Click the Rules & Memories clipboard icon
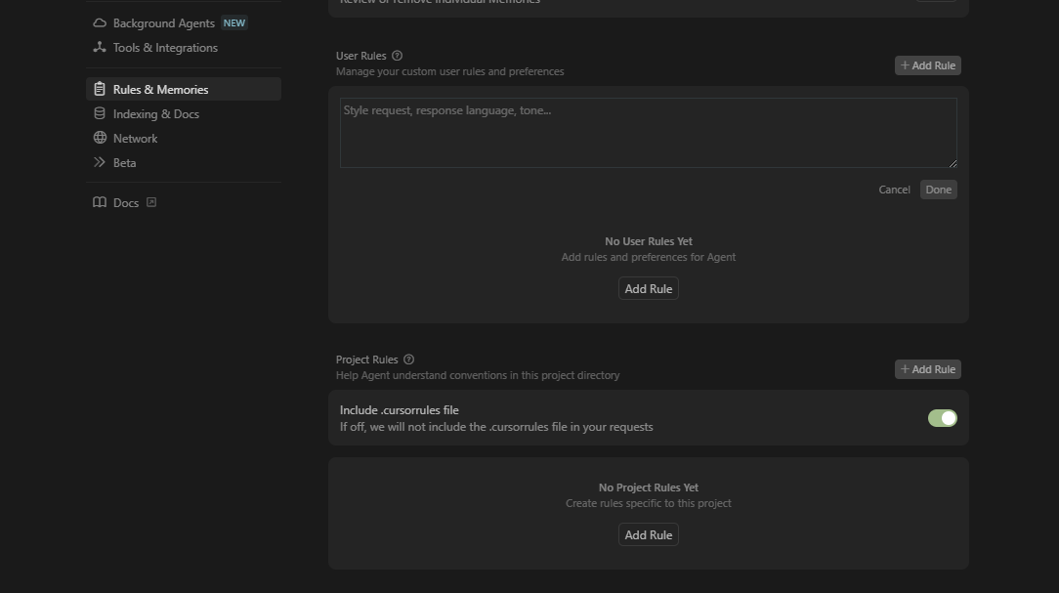The image size is (1059, 593). click(x=100, y=90)
